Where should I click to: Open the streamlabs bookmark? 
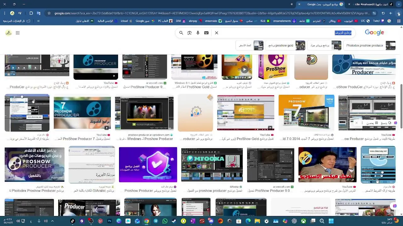[213, 21]
